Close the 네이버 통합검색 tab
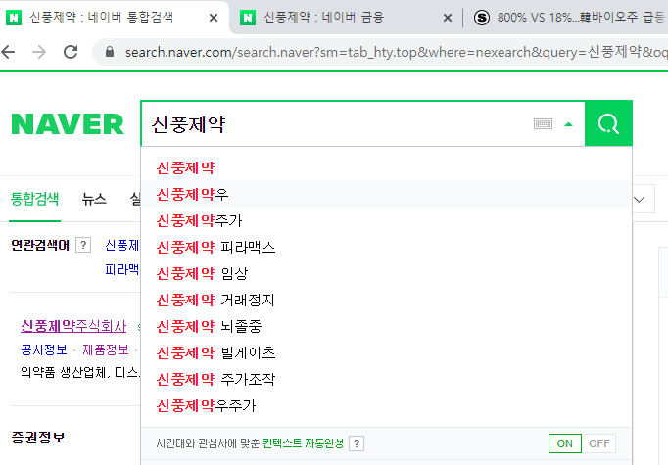 (x=214, y=18)
